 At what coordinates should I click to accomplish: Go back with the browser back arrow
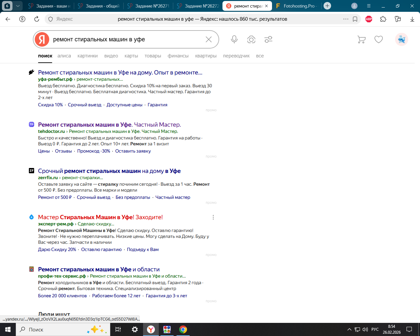[8, 19]
